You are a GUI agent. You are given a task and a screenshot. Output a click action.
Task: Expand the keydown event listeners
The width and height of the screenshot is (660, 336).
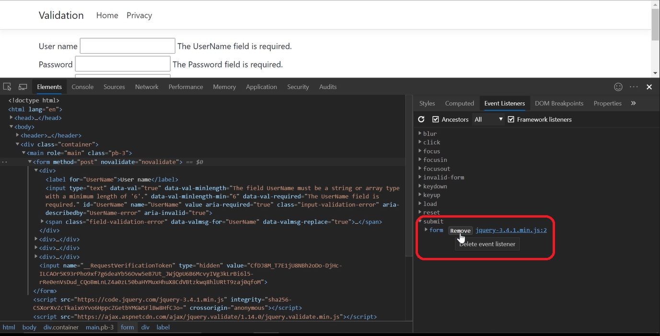(x=420, y=186)
